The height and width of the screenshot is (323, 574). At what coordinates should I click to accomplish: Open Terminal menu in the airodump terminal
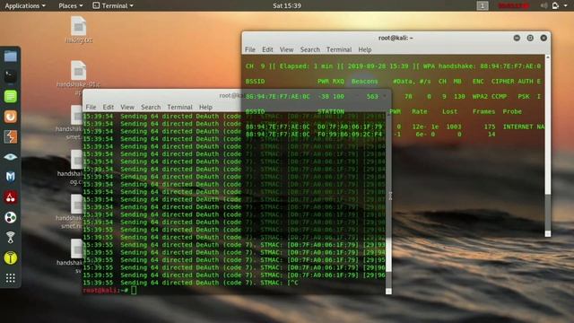point(339,49)
